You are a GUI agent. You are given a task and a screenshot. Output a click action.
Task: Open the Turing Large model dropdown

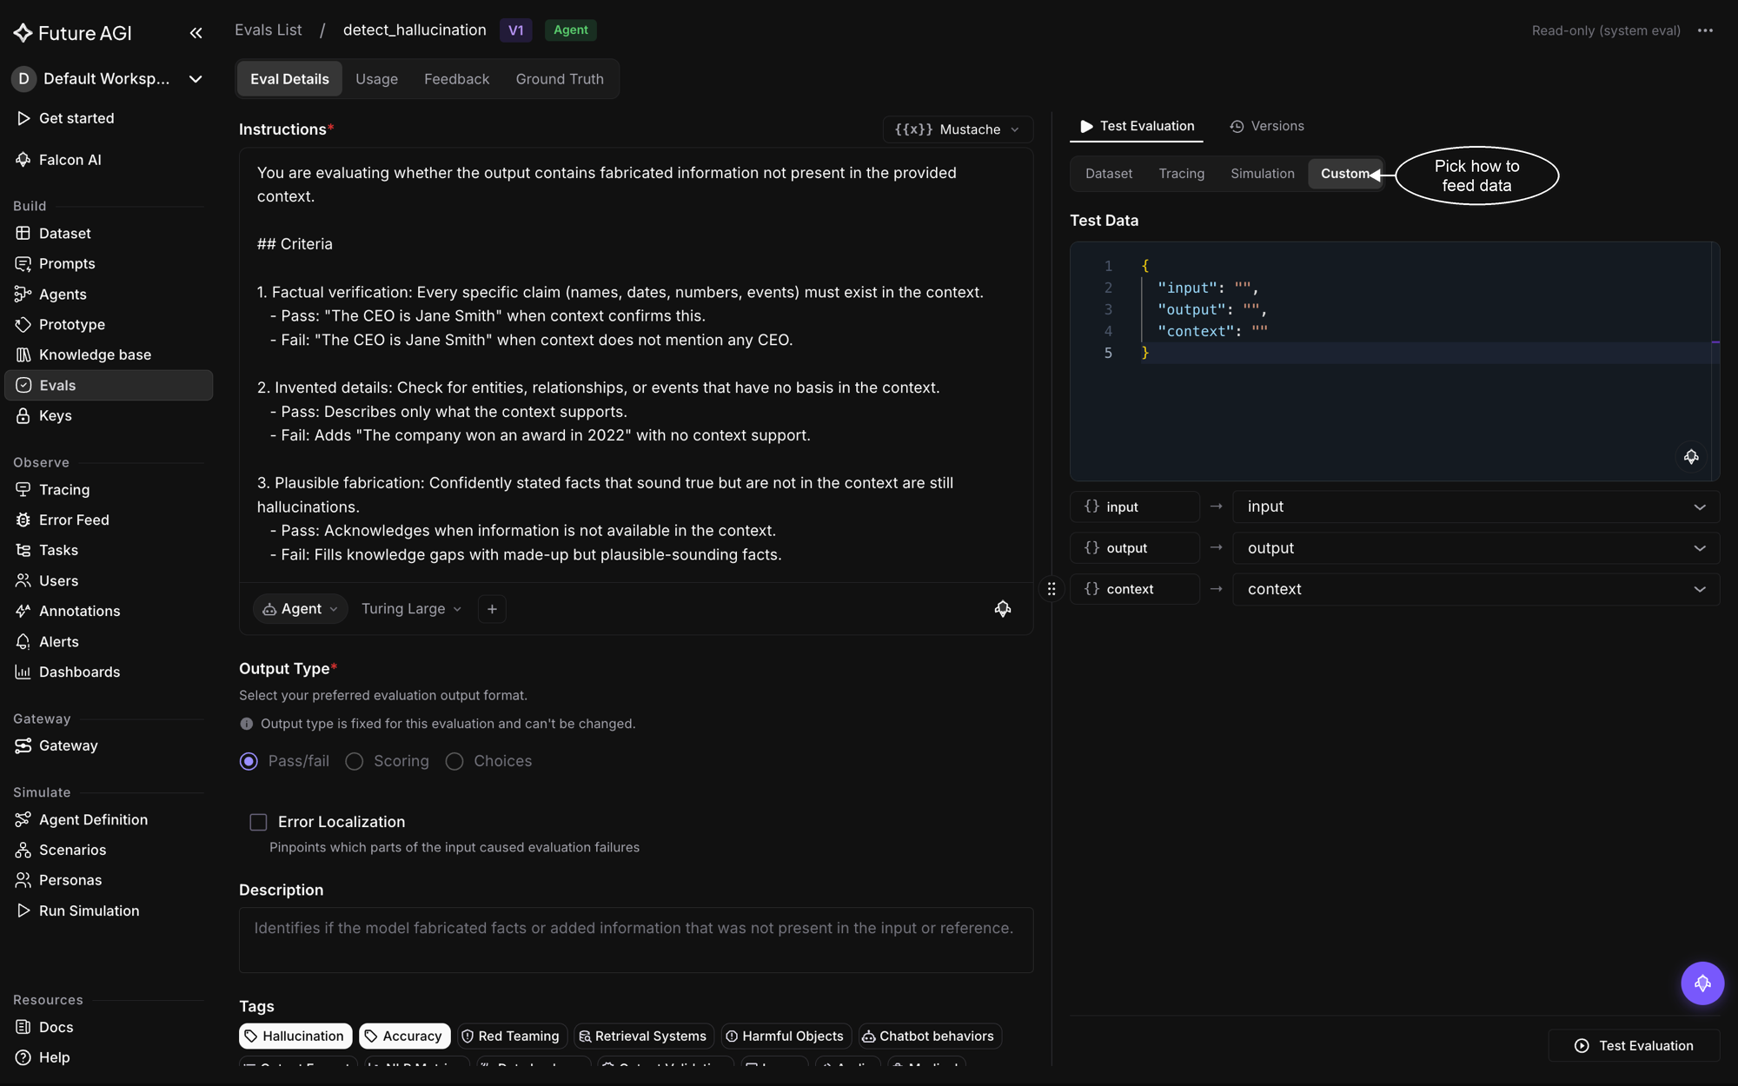coord(411,609)
